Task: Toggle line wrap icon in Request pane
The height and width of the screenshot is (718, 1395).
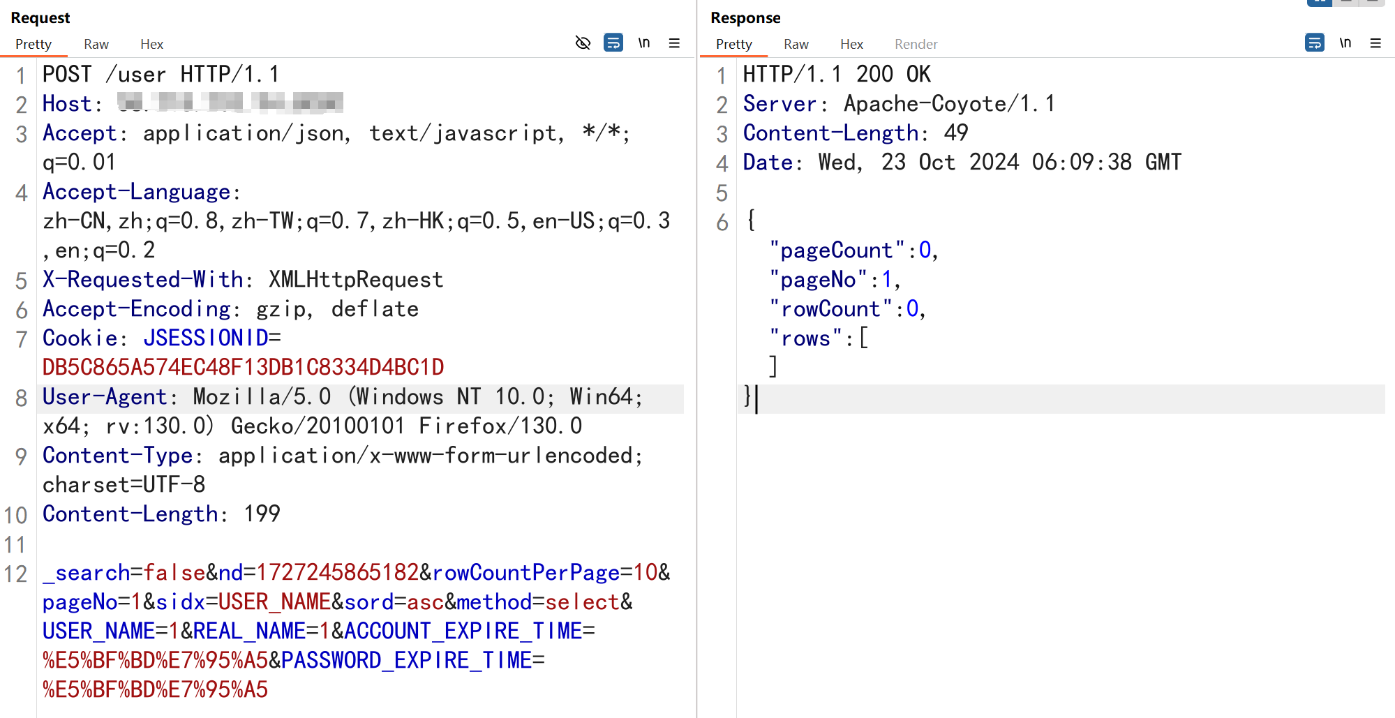Action: point(613,43)
